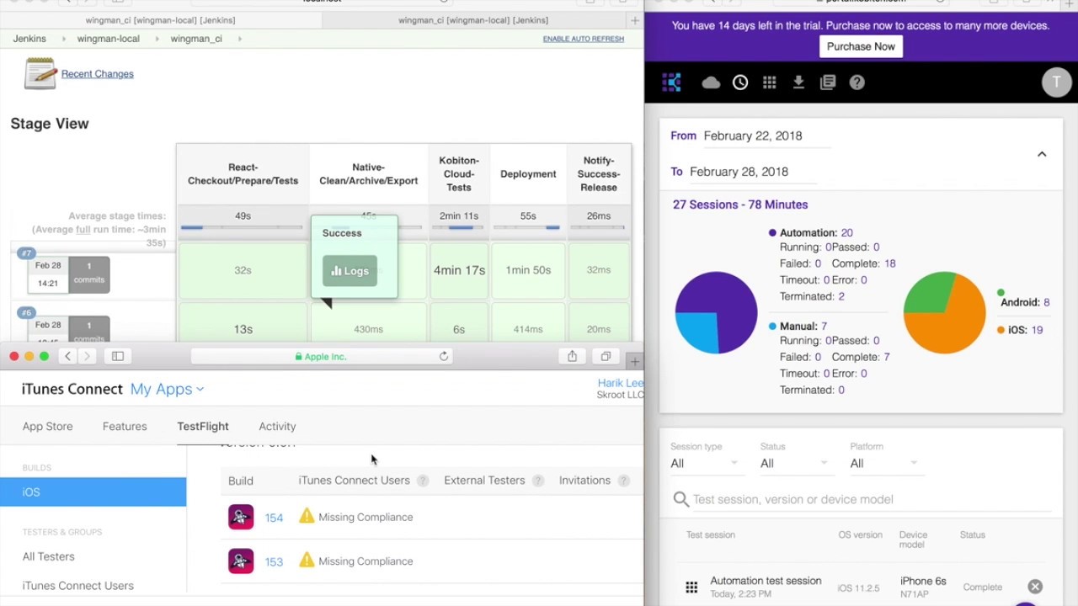Collapse the Kobiton date filter panel
Screen dimensions: 1078x606
(x=1042, y=154)
